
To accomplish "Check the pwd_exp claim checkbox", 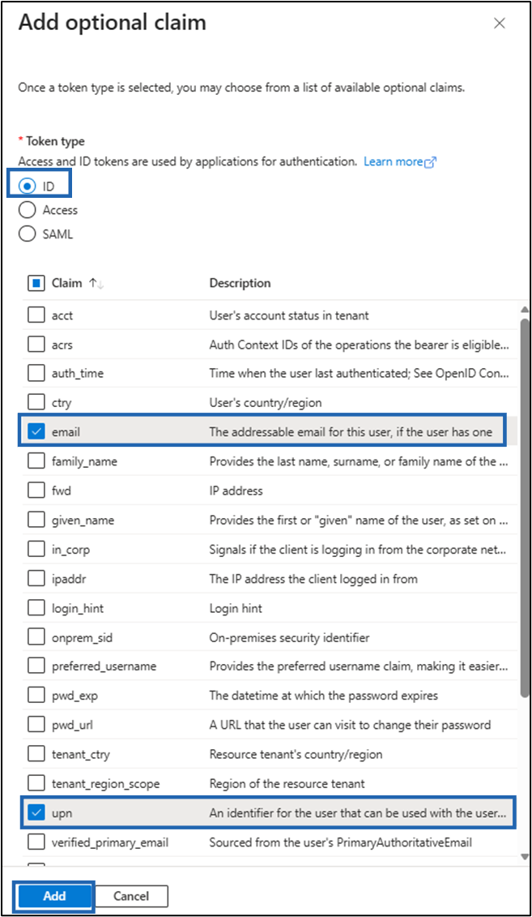I will 36,696.
